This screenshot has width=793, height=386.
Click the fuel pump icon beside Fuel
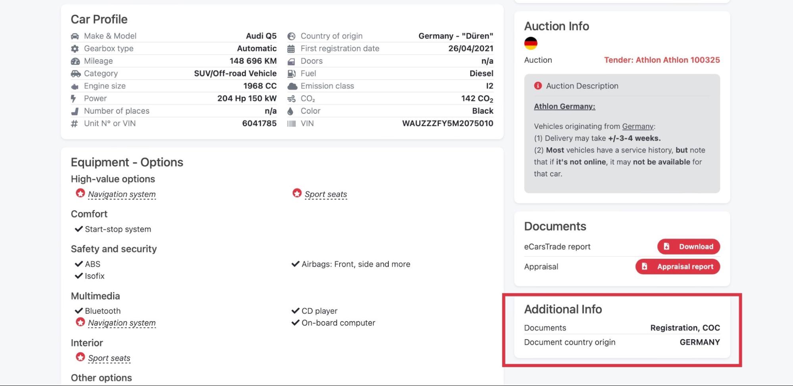[x=291, y=74]
